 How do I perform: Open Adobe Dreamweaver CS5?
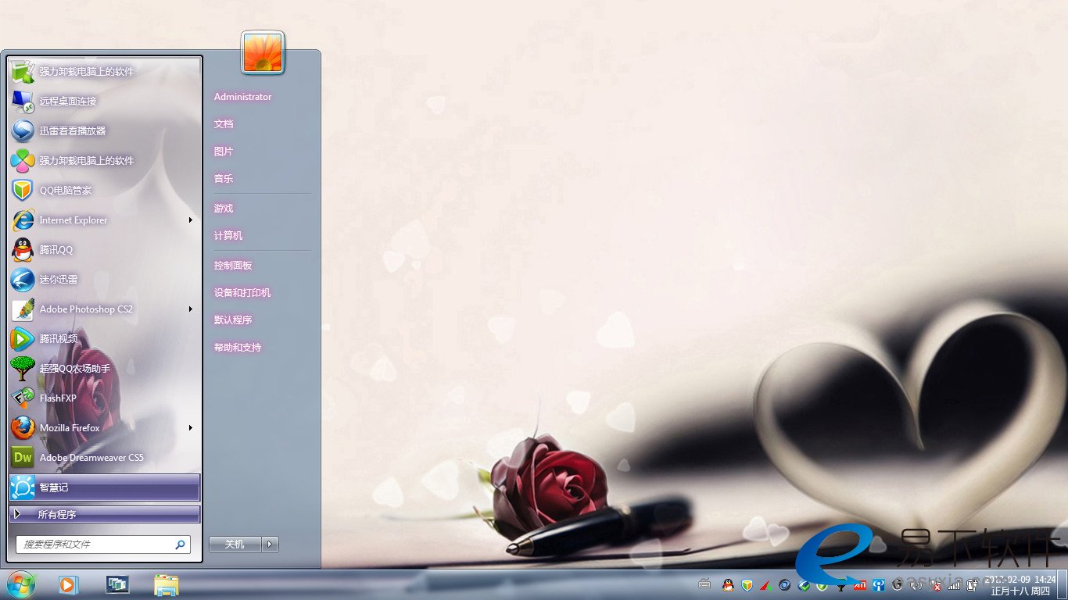105,458
